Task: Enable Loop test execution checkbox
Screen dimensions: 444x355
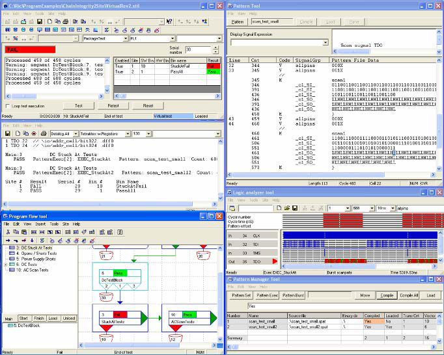Action: pyautogui.click(x=7, y=106)
